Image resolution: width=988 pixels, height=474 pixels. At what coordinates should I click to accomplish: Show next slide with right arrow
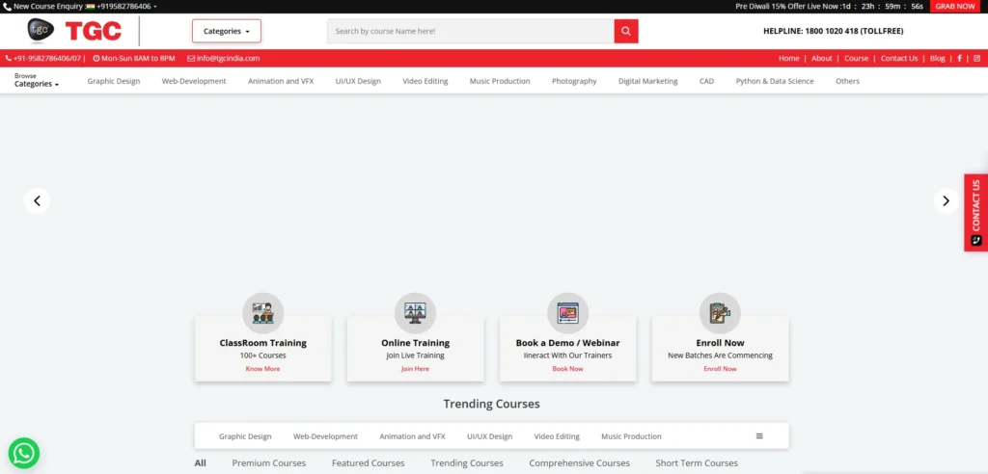pyautogui.click(x=946, y=200)
